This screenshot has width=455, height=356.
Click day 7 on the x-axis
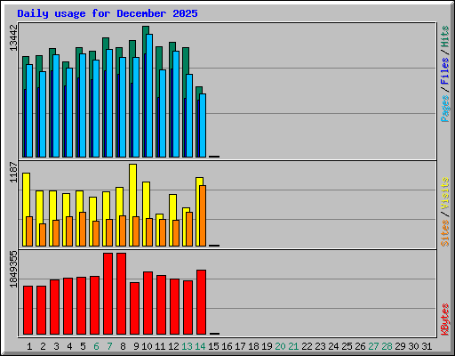click(x=109, y=346)
